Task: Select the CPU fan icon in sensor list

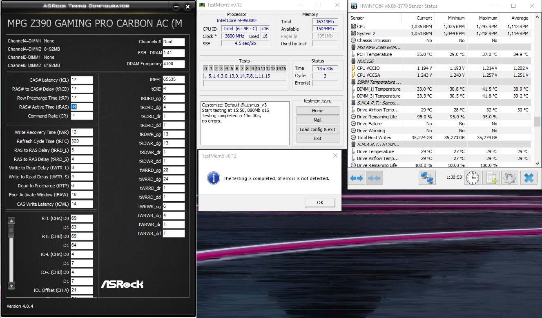Action: pyautogui.click(x=353, y=27)
